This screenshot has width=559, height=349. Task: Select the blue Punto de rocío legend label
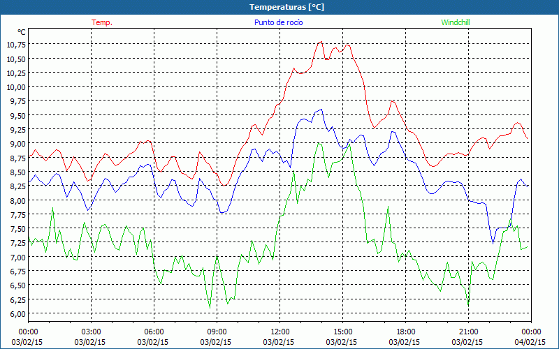pos(278,22)
